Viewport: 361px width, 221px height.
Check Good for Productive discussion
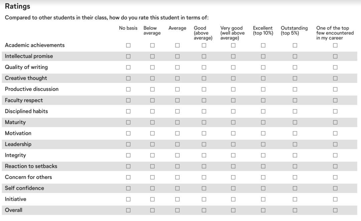(204, 89)
